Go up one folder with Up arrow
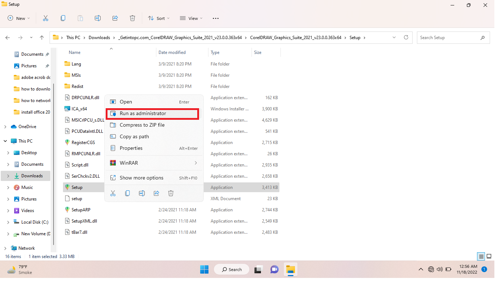 (42, 38)
